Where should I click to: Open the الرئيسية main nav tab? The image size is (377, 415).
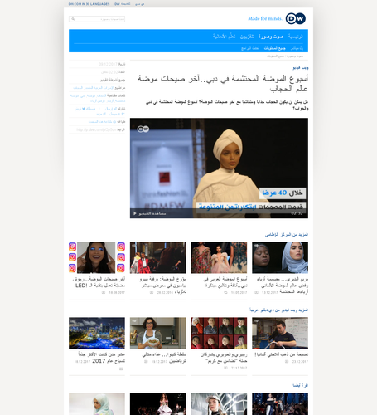(x=296, y=37)
